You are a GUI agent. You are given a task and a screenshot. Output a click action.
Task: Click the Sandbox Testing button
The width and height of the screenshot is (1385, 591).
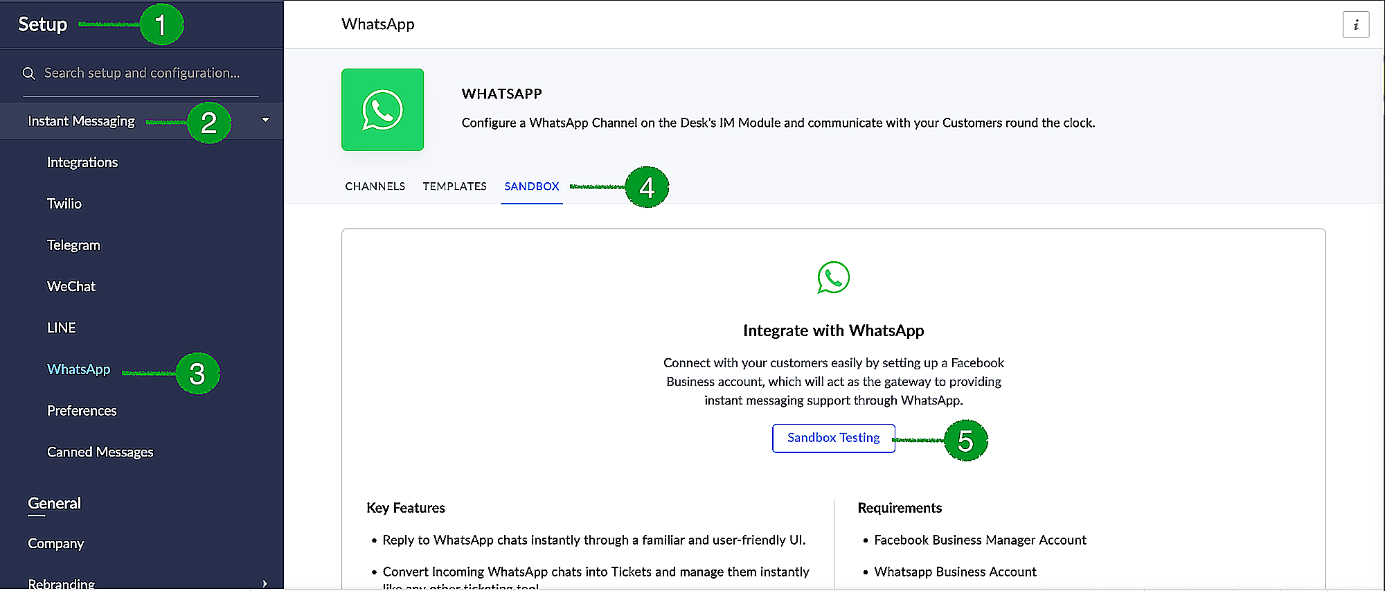pos(834,438)
